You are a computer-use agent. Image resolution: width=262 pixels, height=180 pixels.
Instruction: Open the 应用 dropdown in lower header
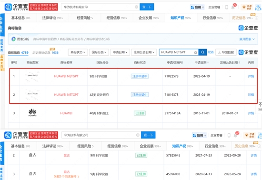(x=199, y=135)
